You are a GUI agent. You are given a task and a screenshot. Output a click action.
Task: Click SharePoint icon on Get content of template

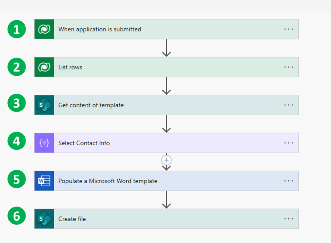(x=44, y=105)
